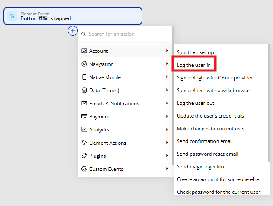Pick Signup/login with OAuth provider
This screenshot has height=206, width=273.
[215, 78]
